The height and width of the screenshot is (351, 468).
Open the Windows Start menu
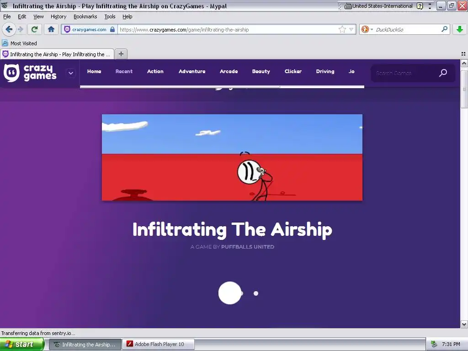click(x=22, y=344)
